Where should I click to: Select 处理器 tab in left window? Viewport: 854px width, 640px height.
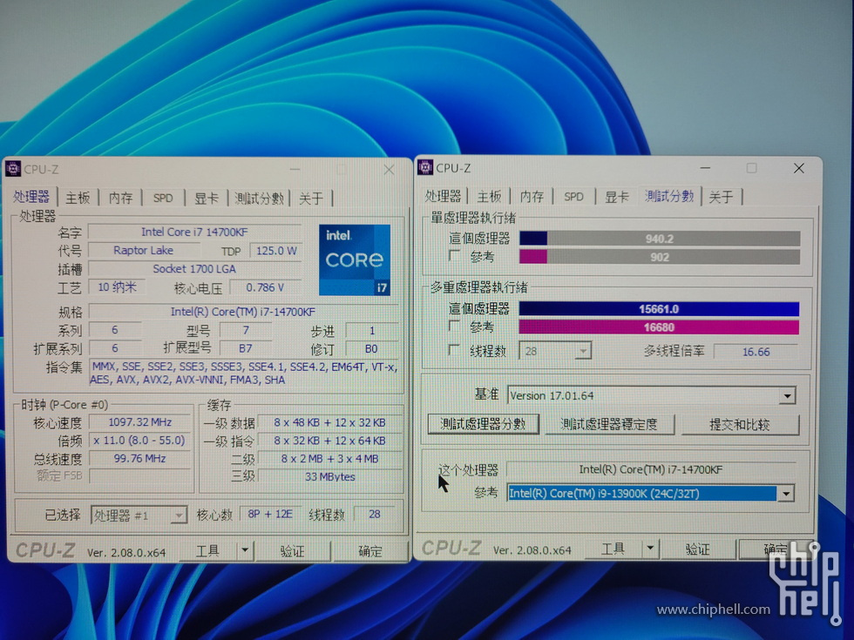(31, 197)
